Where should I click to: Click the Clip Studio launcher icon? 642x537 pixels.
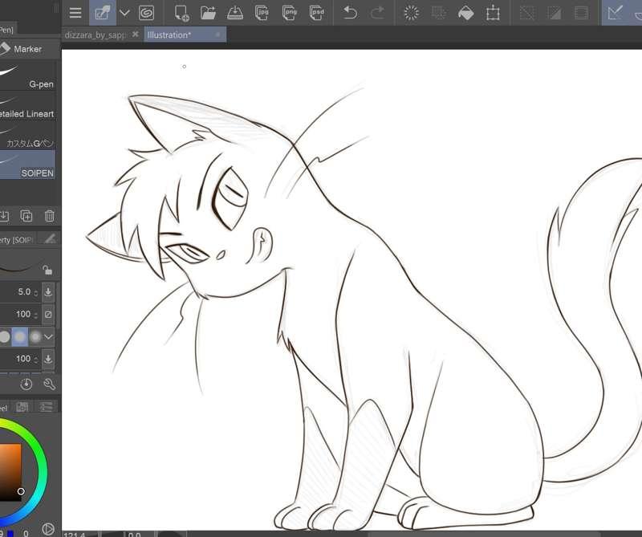103,13
